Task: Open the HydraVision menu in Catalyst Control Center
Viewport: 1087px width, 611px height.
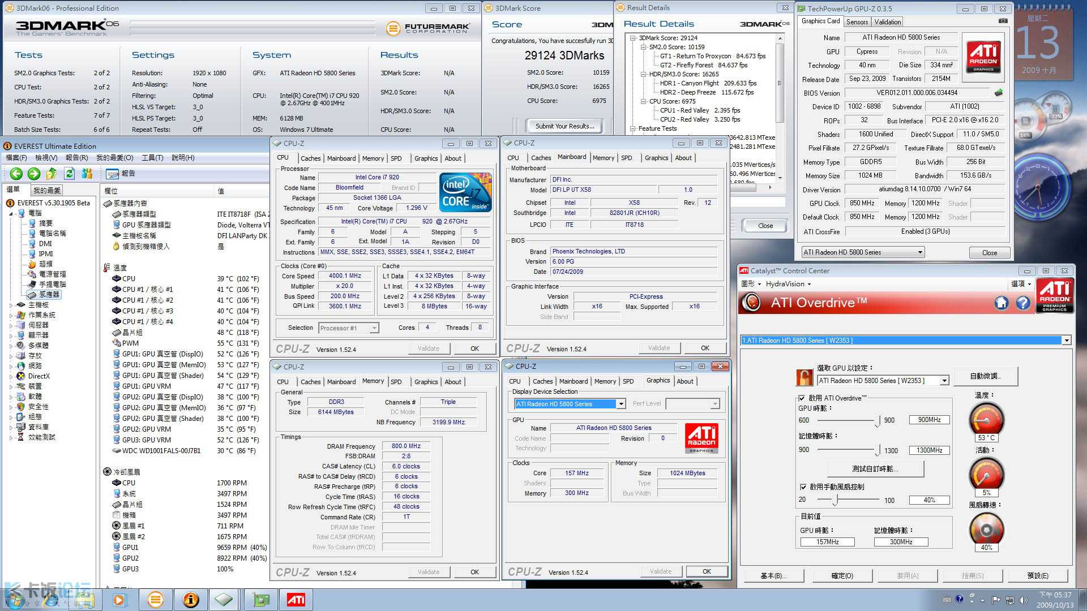Action: [x=788, y=284]
